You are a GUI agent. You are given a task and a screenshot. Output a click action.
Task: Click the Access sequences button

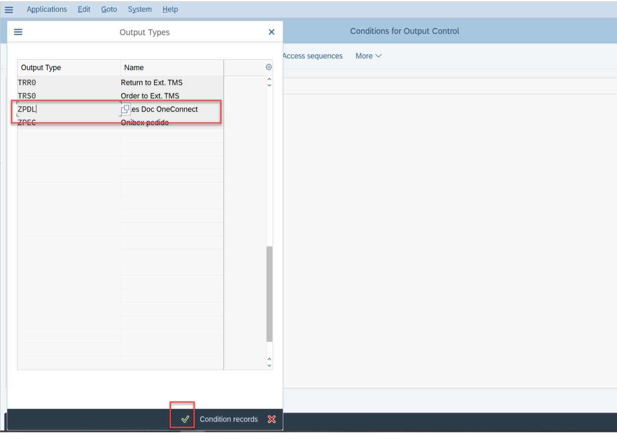pyautogui.click(x=313, y=56)
